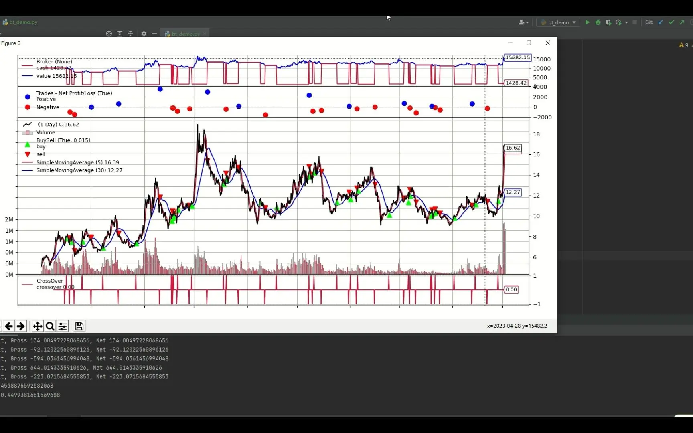Go back to previous view in figure toolbar
Image resolution: width=693 pixels, height=433 pixels.
tap(9, 326)
